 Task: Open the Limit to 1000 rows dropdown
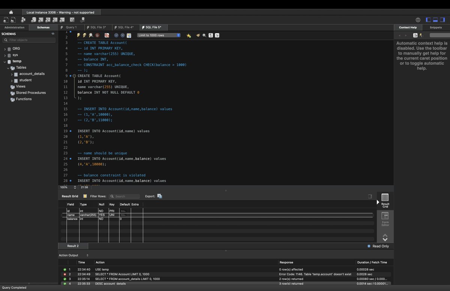[x=159, y=35]
